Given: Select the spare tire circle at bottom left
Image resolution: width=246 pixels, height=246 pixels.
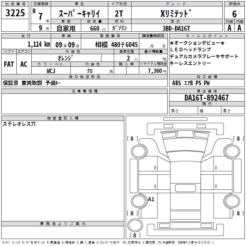Looking at the screenshot, I should [136, 227].
